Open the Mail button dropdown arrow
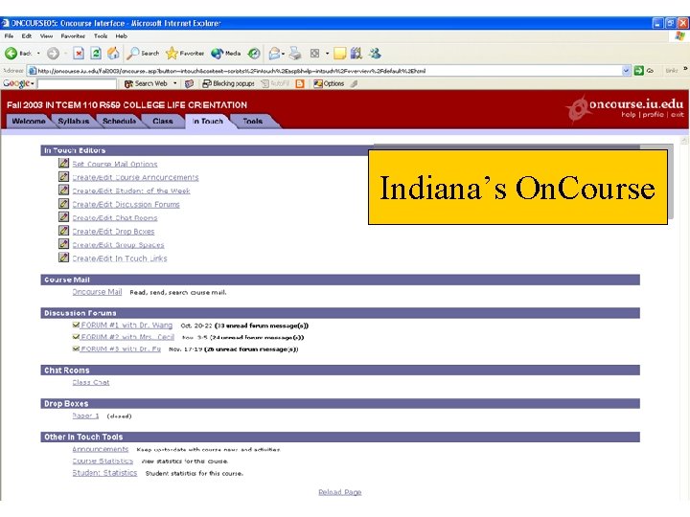 [283, 54]
